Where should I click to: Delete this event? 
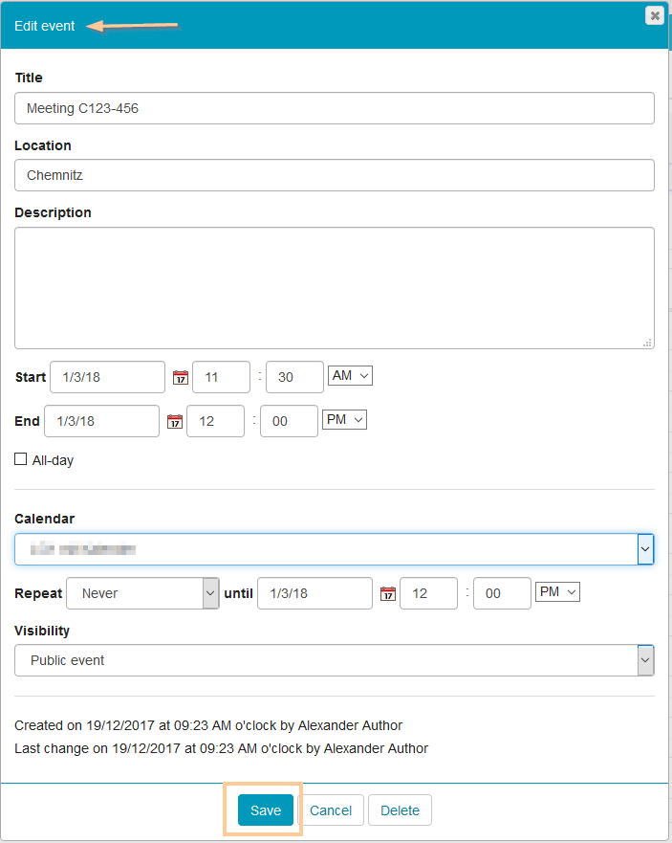pyautogui.click(x=400, y=810)
